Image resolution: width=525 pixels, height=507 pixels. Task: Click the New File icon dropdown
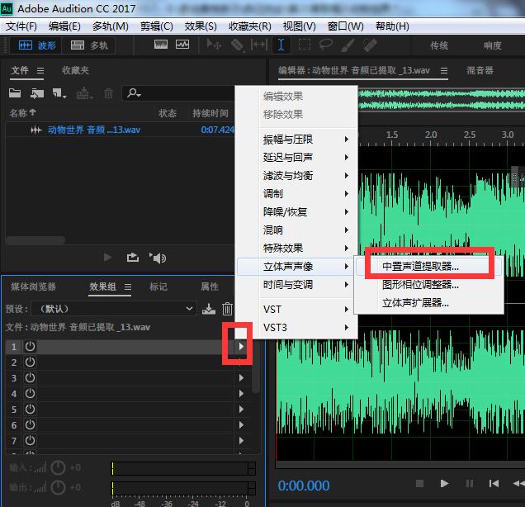pos(59,93)
